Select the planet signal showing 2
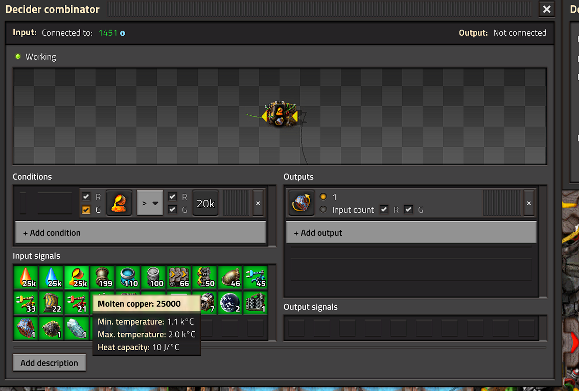Viewport: 579px width, 391px height. click(229, 303)
